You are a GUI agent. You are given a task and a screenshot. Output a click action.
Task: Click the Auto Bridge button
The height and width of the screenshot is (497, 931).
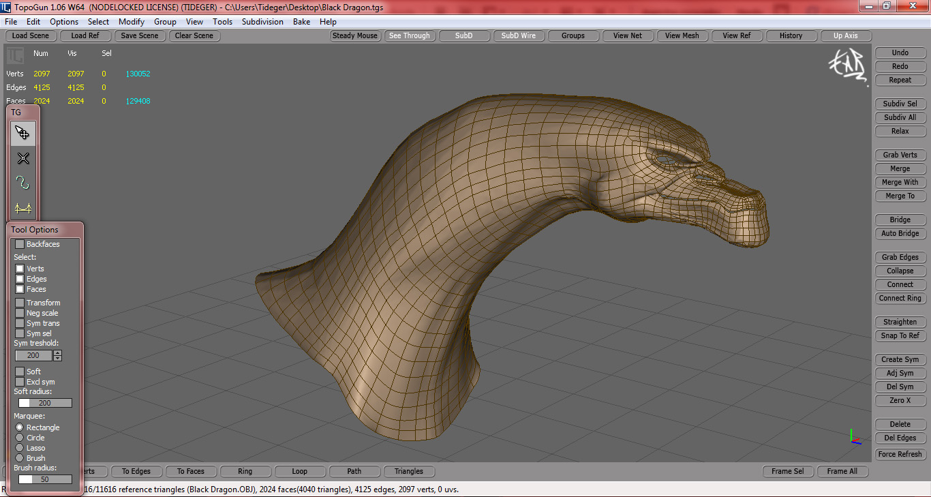900,233
